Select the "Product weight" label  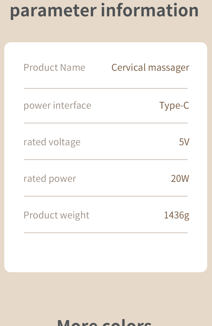pyautogui.click(x=56, y=215)
